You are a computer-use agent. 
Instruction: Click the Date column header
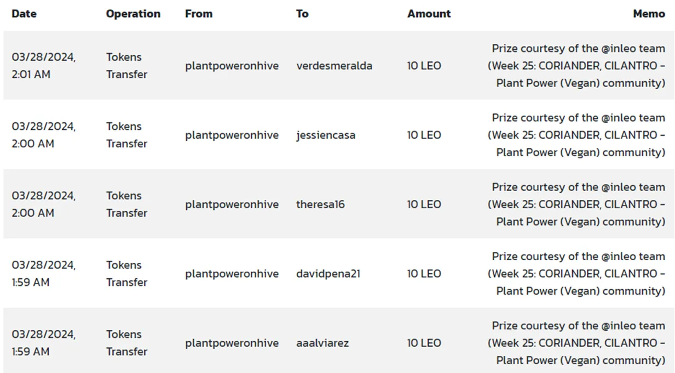click(24, 14)
